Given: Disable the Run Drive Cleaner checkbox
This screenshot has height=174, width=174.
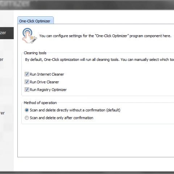Looking at the screenshot, I should 27,82.
